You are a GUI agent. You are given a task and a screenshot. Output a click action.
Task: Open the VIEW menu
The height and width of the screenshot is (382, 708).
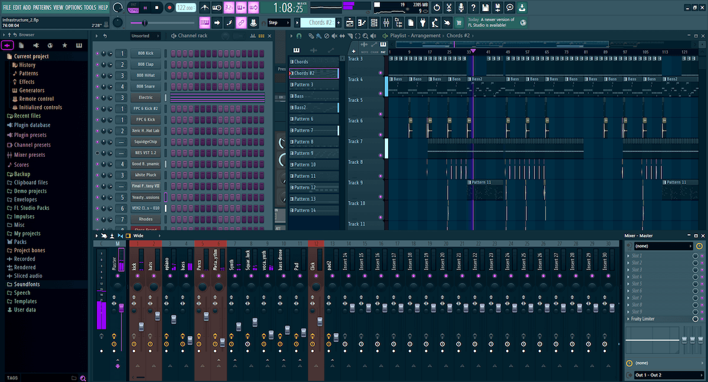click(x=58, y=7)
